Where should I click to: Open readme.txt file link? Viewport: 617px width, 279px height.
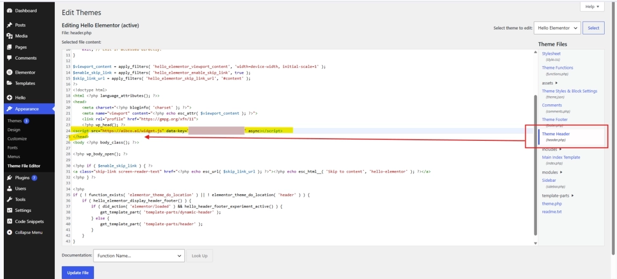pyautogui.click(x=551, y=212)
